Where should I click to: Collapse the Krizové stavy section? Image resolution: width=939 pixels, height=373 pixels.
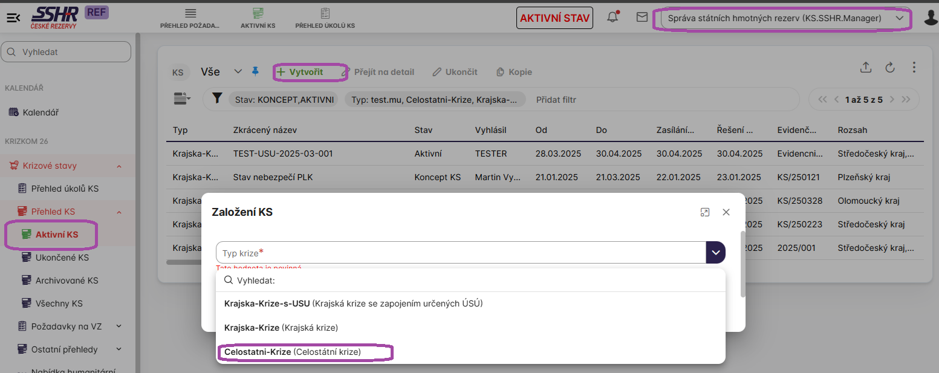click(119, 166)
